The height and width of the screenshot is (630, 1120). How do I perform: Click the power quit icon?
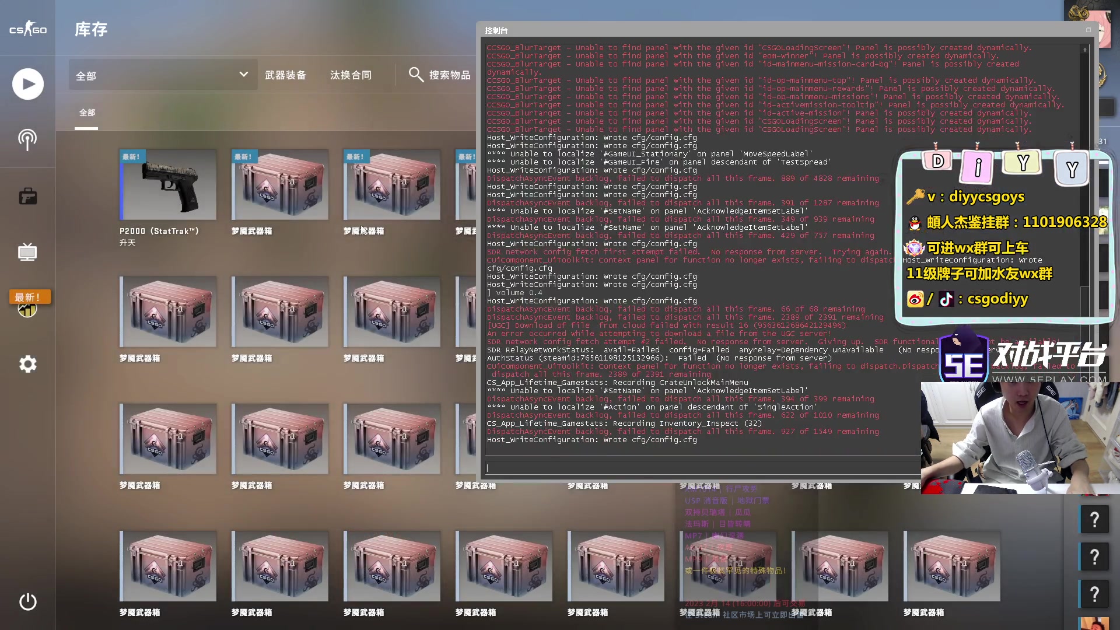28,601
